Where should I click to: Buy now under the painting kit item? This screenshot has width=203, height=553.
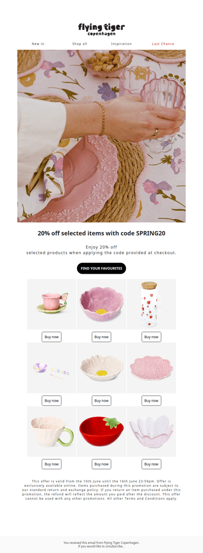51,401
